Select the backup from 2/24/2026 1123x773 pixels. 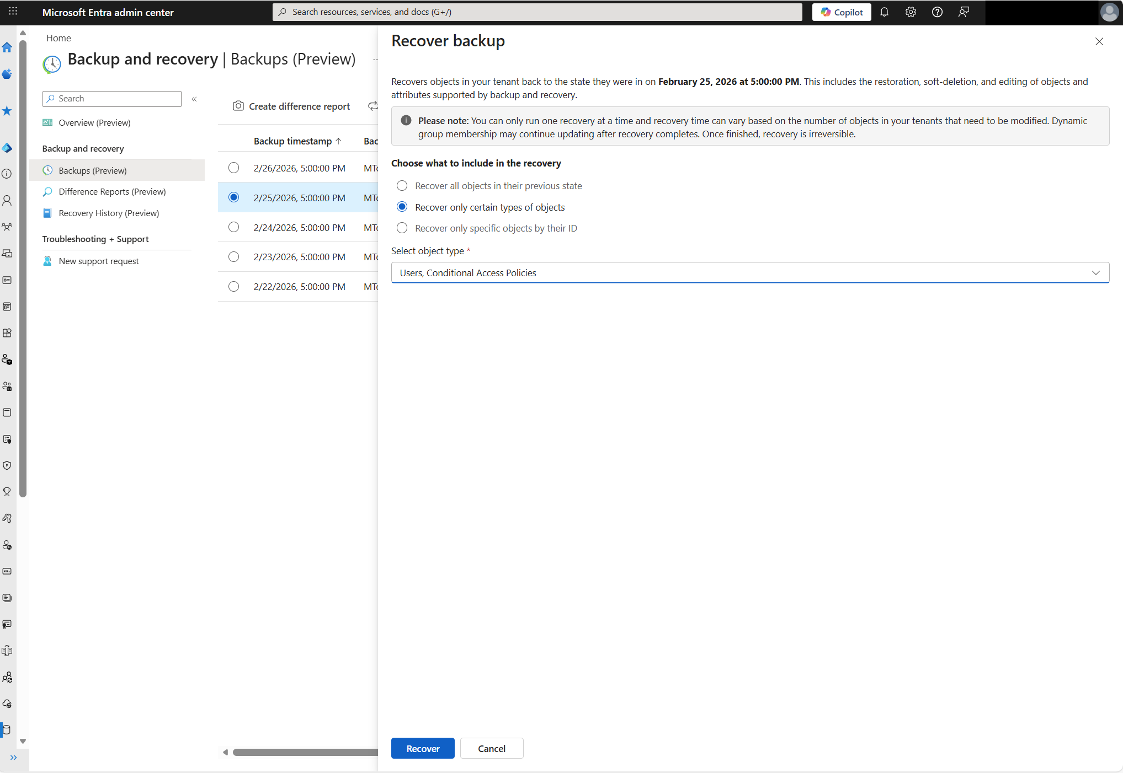233,227
